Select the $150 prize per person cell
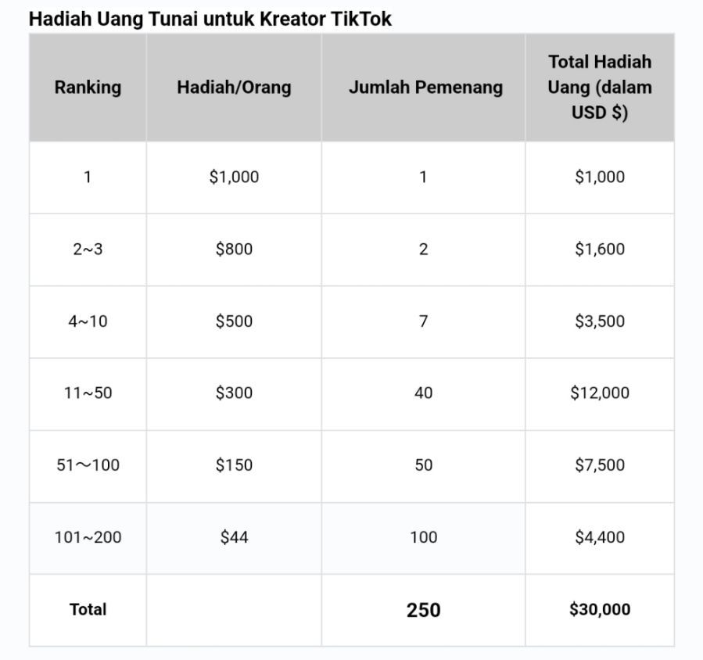The image size is (703, 660). 234,465
